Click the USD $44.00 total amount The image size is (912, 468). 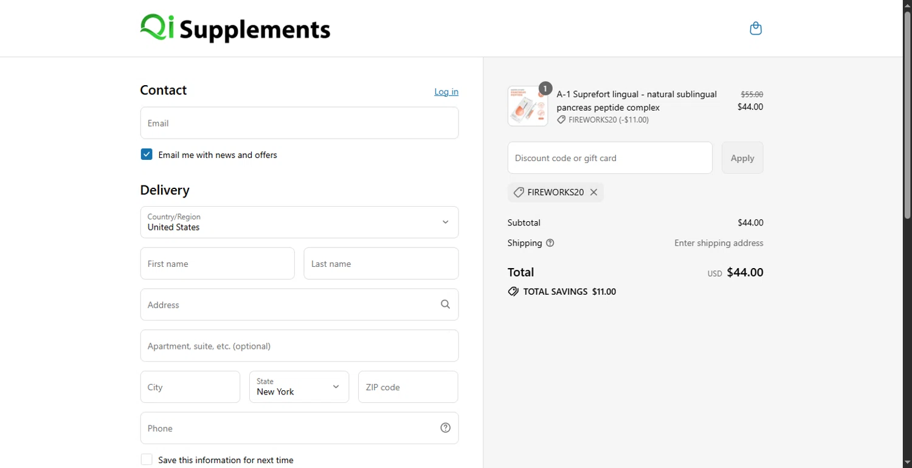click(735, 272)
